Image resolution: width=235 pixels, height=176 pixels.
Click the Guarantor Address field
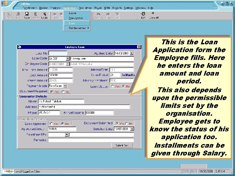(84, 107)
